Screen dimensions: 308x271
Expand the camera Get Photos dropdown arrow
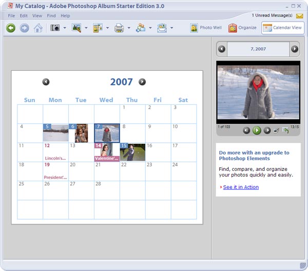coord(65,28)
